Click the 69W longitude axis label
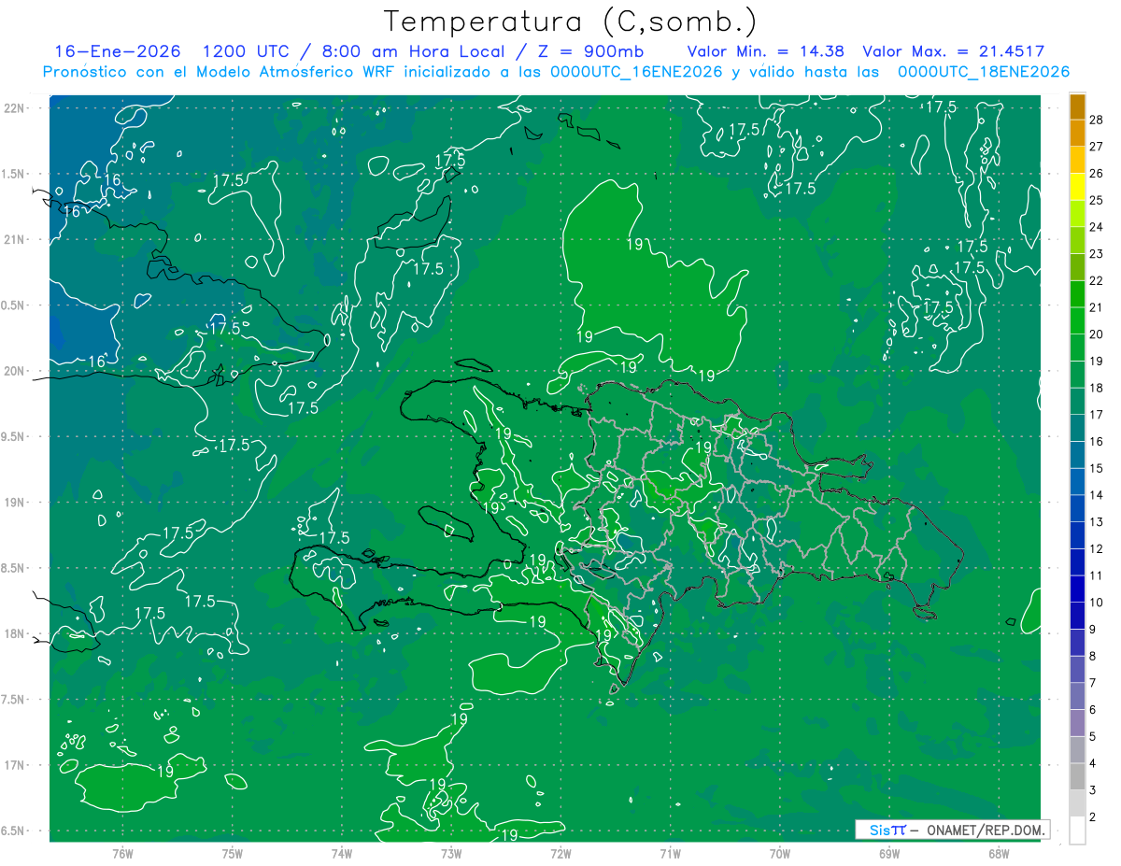The height and width of the screenshot is (866, 1121). (x=889, y=853)
